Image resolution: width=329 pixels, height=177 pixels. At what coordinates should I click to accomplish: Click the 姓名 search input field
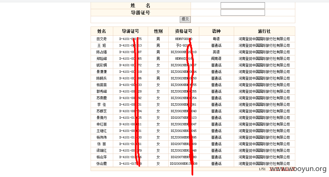[x=243, y=5]
